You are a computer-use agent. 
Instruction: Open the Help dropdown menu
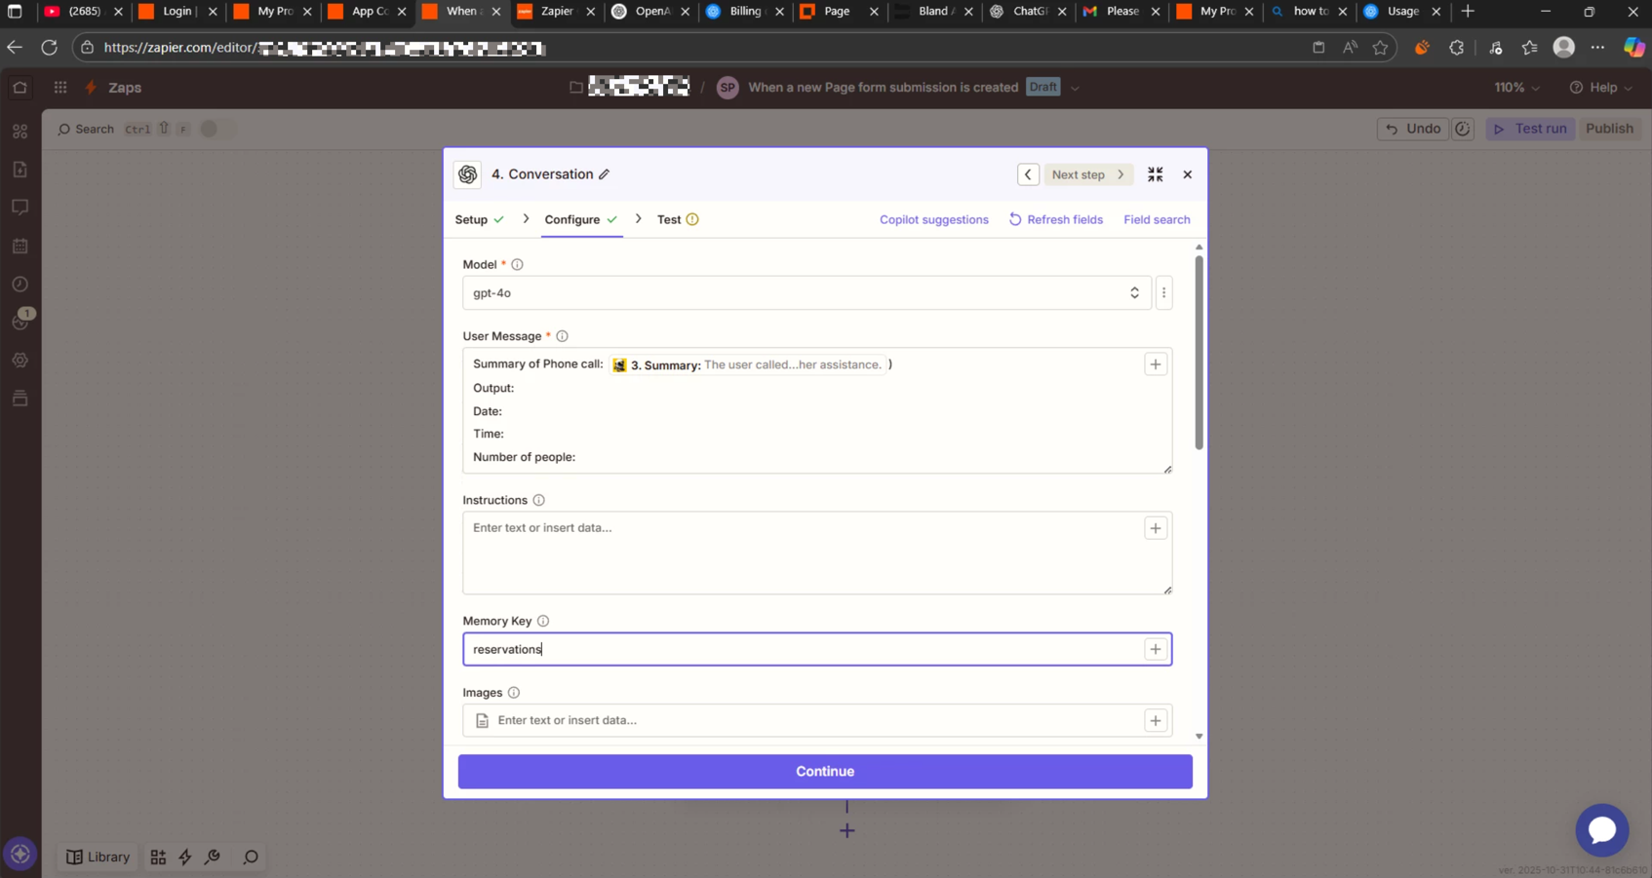coord(1600,88)
